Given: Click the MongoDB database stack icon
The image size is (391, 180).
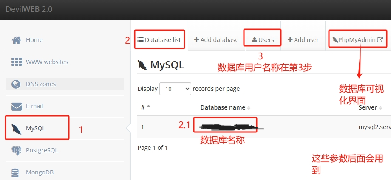Looking at the screenshot, I should [15, 172].
